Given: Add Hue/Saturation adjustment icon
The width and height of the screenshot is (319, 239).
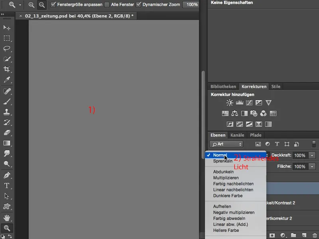Looking at the screenshot, I should point(225,113).
